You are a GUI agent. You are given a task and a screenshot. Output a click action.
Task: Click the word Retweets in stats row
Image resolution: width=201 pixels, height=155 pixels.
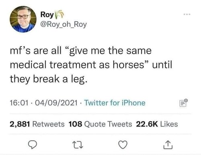(x=48, y=124)
